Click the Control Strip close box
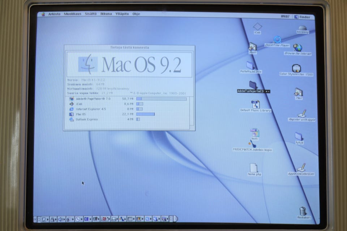347x231 pixels. (x=35, y=219)
